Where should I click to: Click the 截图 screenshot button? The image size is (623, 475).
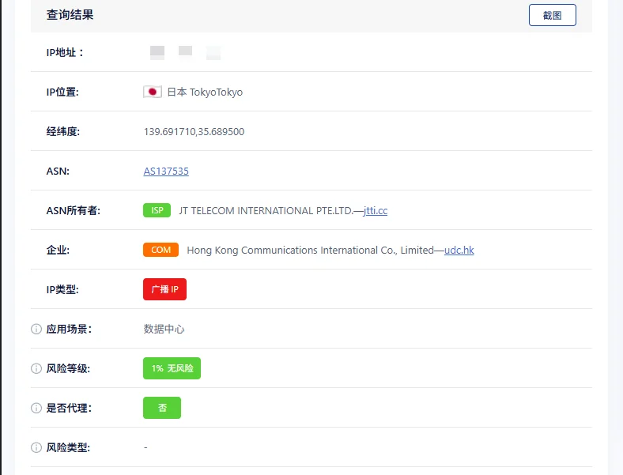[x=552, y=15]
